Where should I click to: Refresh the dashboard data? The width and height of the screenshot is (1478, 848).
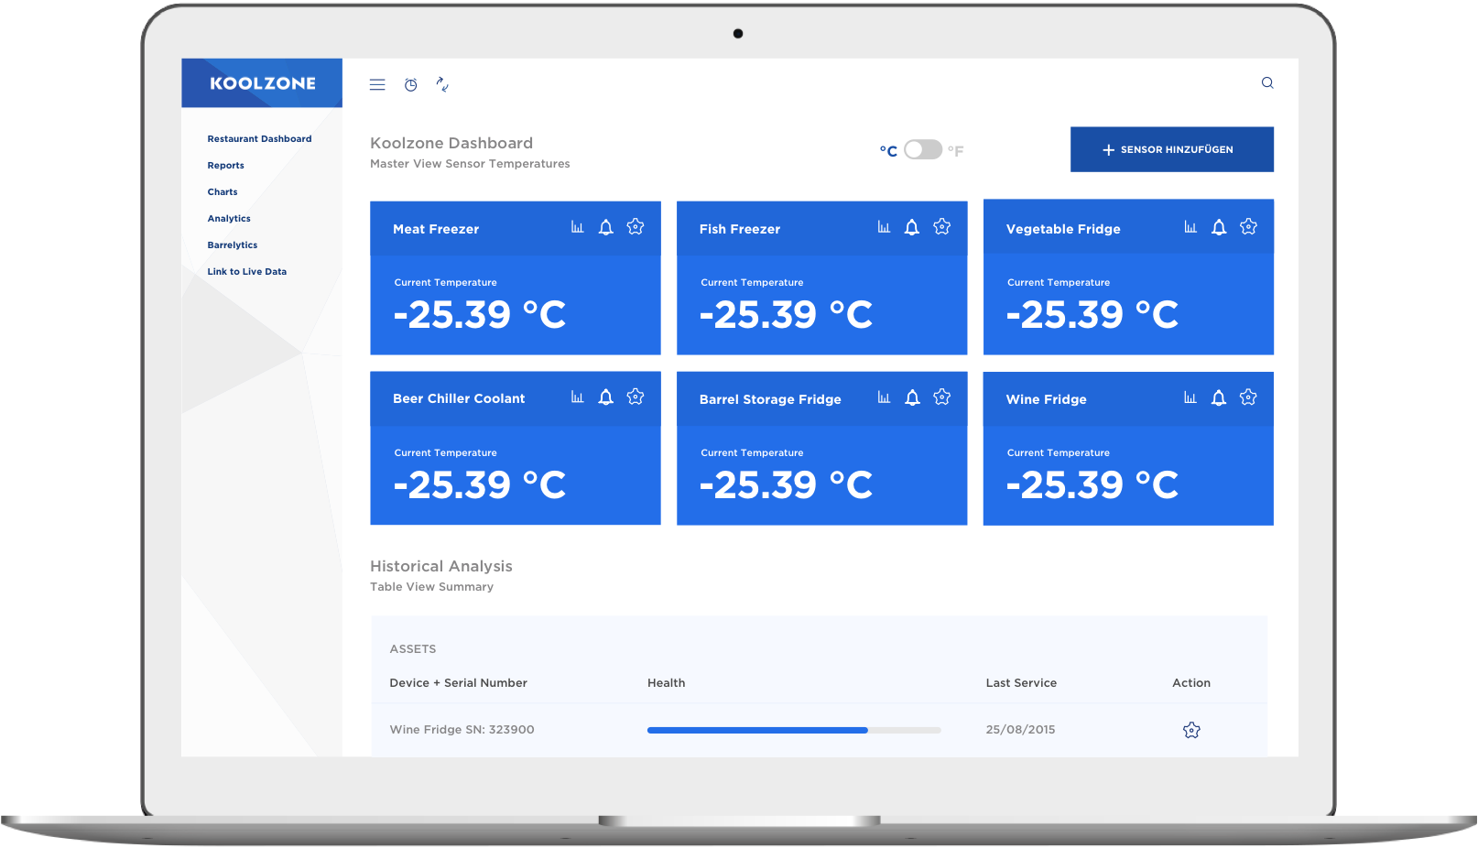point(443,84)
